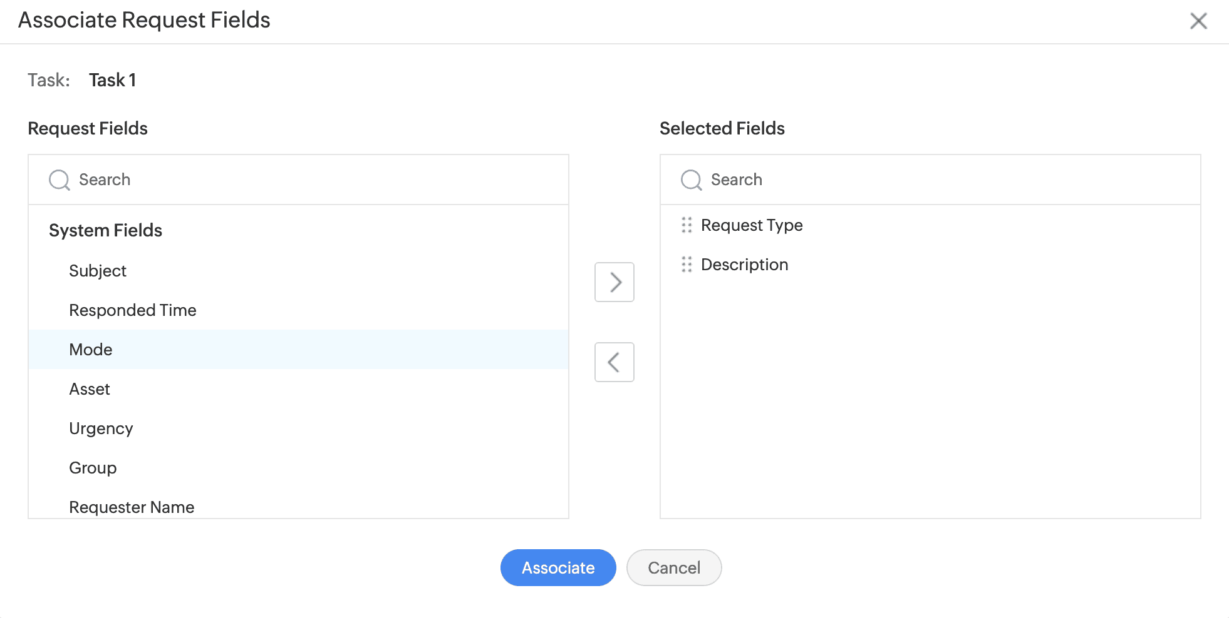Viewport: 1229px width, 618px height.
Task: Close the Associate Request Fields dialog
Action: (x=1198, y=21)
